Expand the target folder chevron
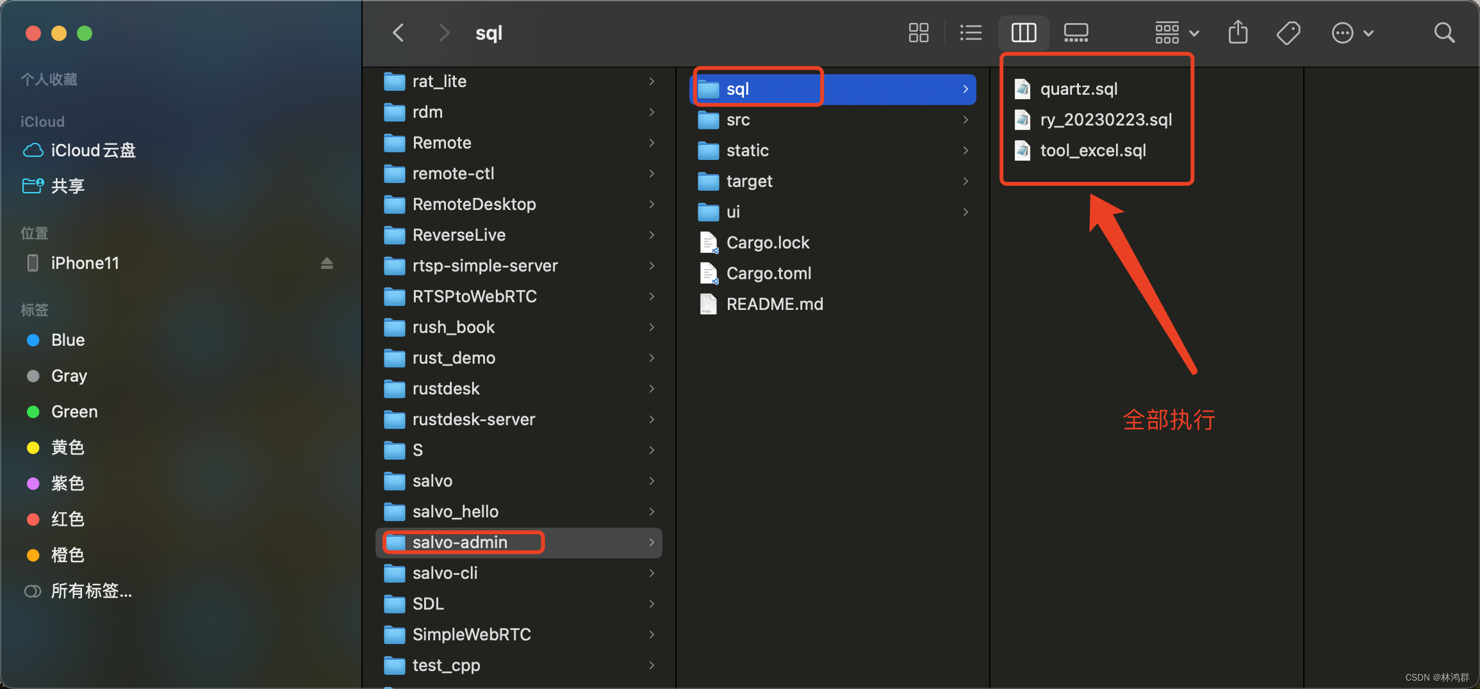 (x=966, y=181)
